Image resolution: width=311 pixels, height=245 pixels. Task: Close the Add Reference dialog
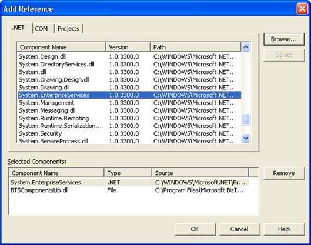tap(302, 9)
